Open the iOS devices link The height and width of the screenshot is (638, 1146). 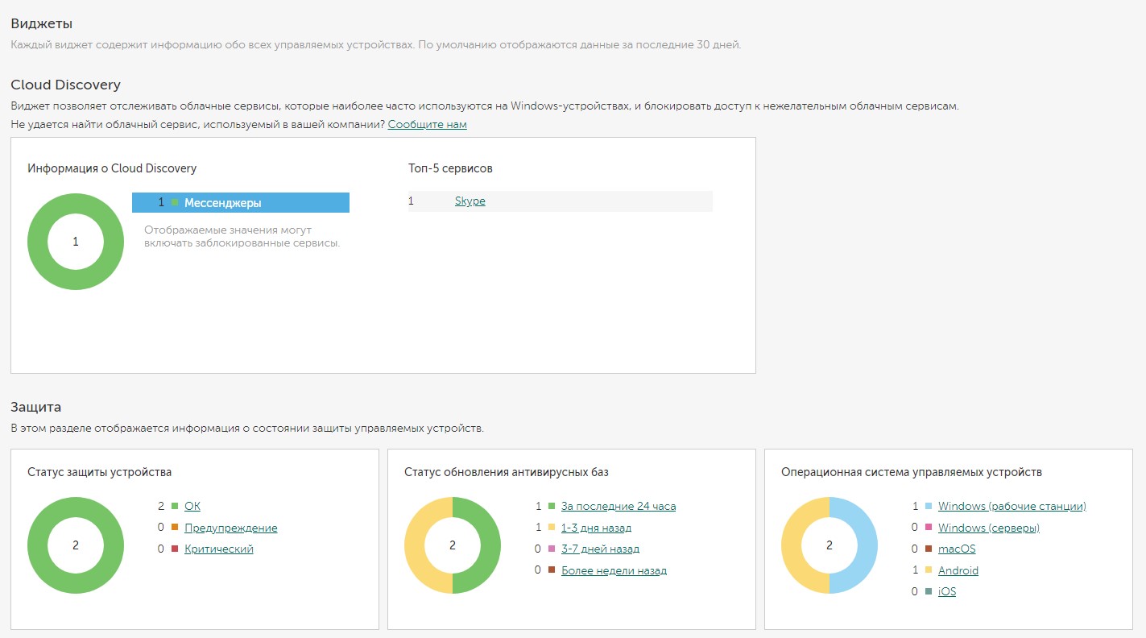[x=946, y=592]
